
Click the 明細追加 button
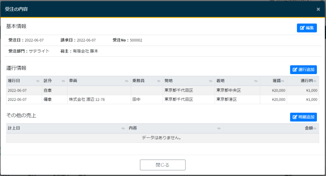point(303,117)
